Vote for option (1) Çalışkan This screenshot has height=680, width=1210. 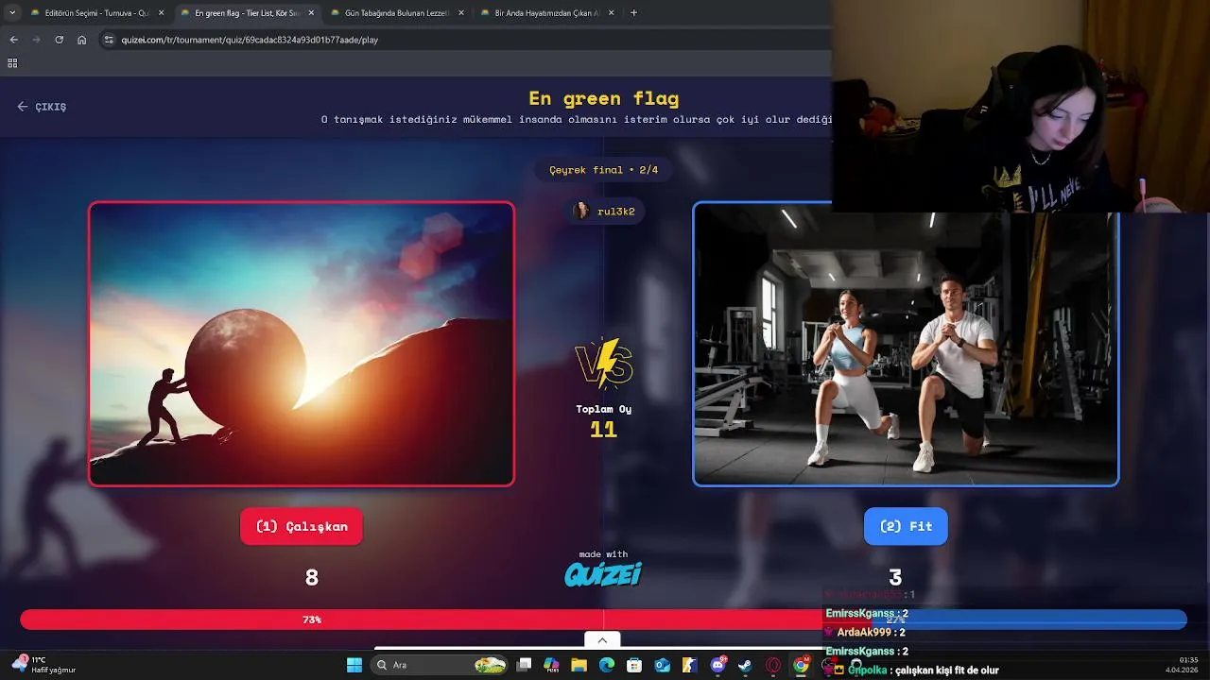(x=302, y=526)
